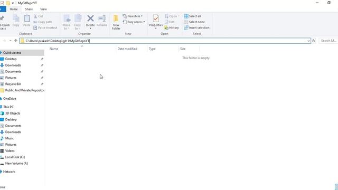The image size is (338, 190).
Task: Open file History from the ribbon
Action: click(172, 28)
